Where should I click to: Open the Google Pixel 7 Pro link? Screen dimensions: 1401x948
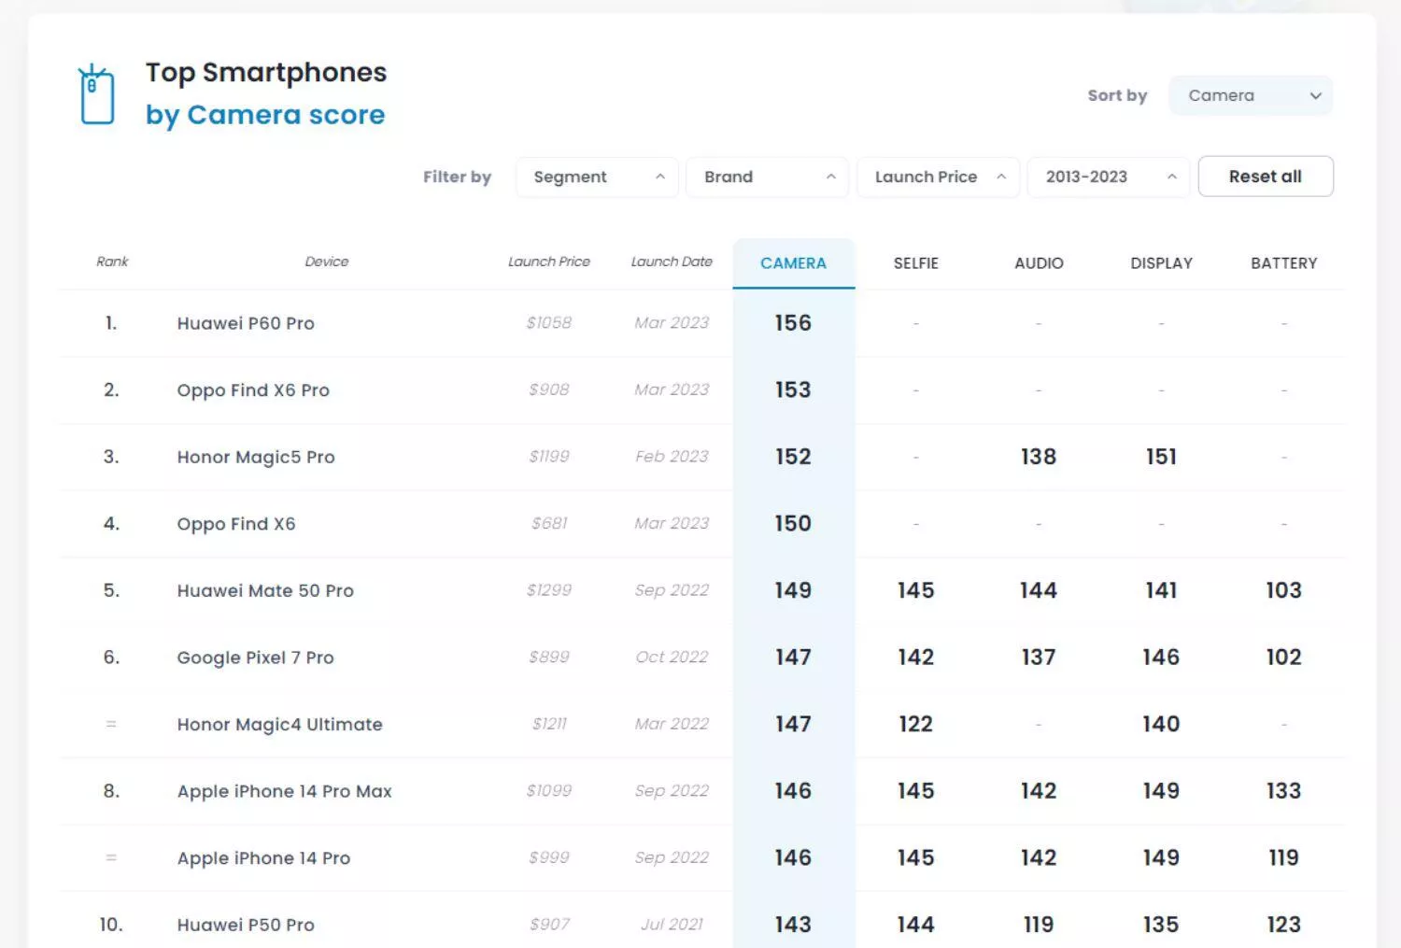(255, 658)
